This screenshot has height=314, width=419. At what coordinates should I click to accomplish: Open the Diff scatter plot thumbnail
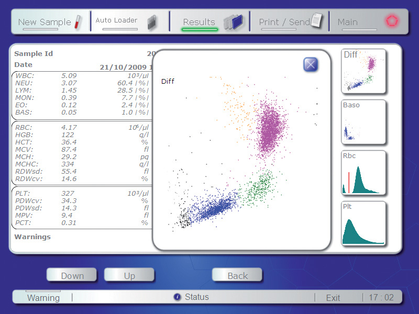[x=363, y=71]
